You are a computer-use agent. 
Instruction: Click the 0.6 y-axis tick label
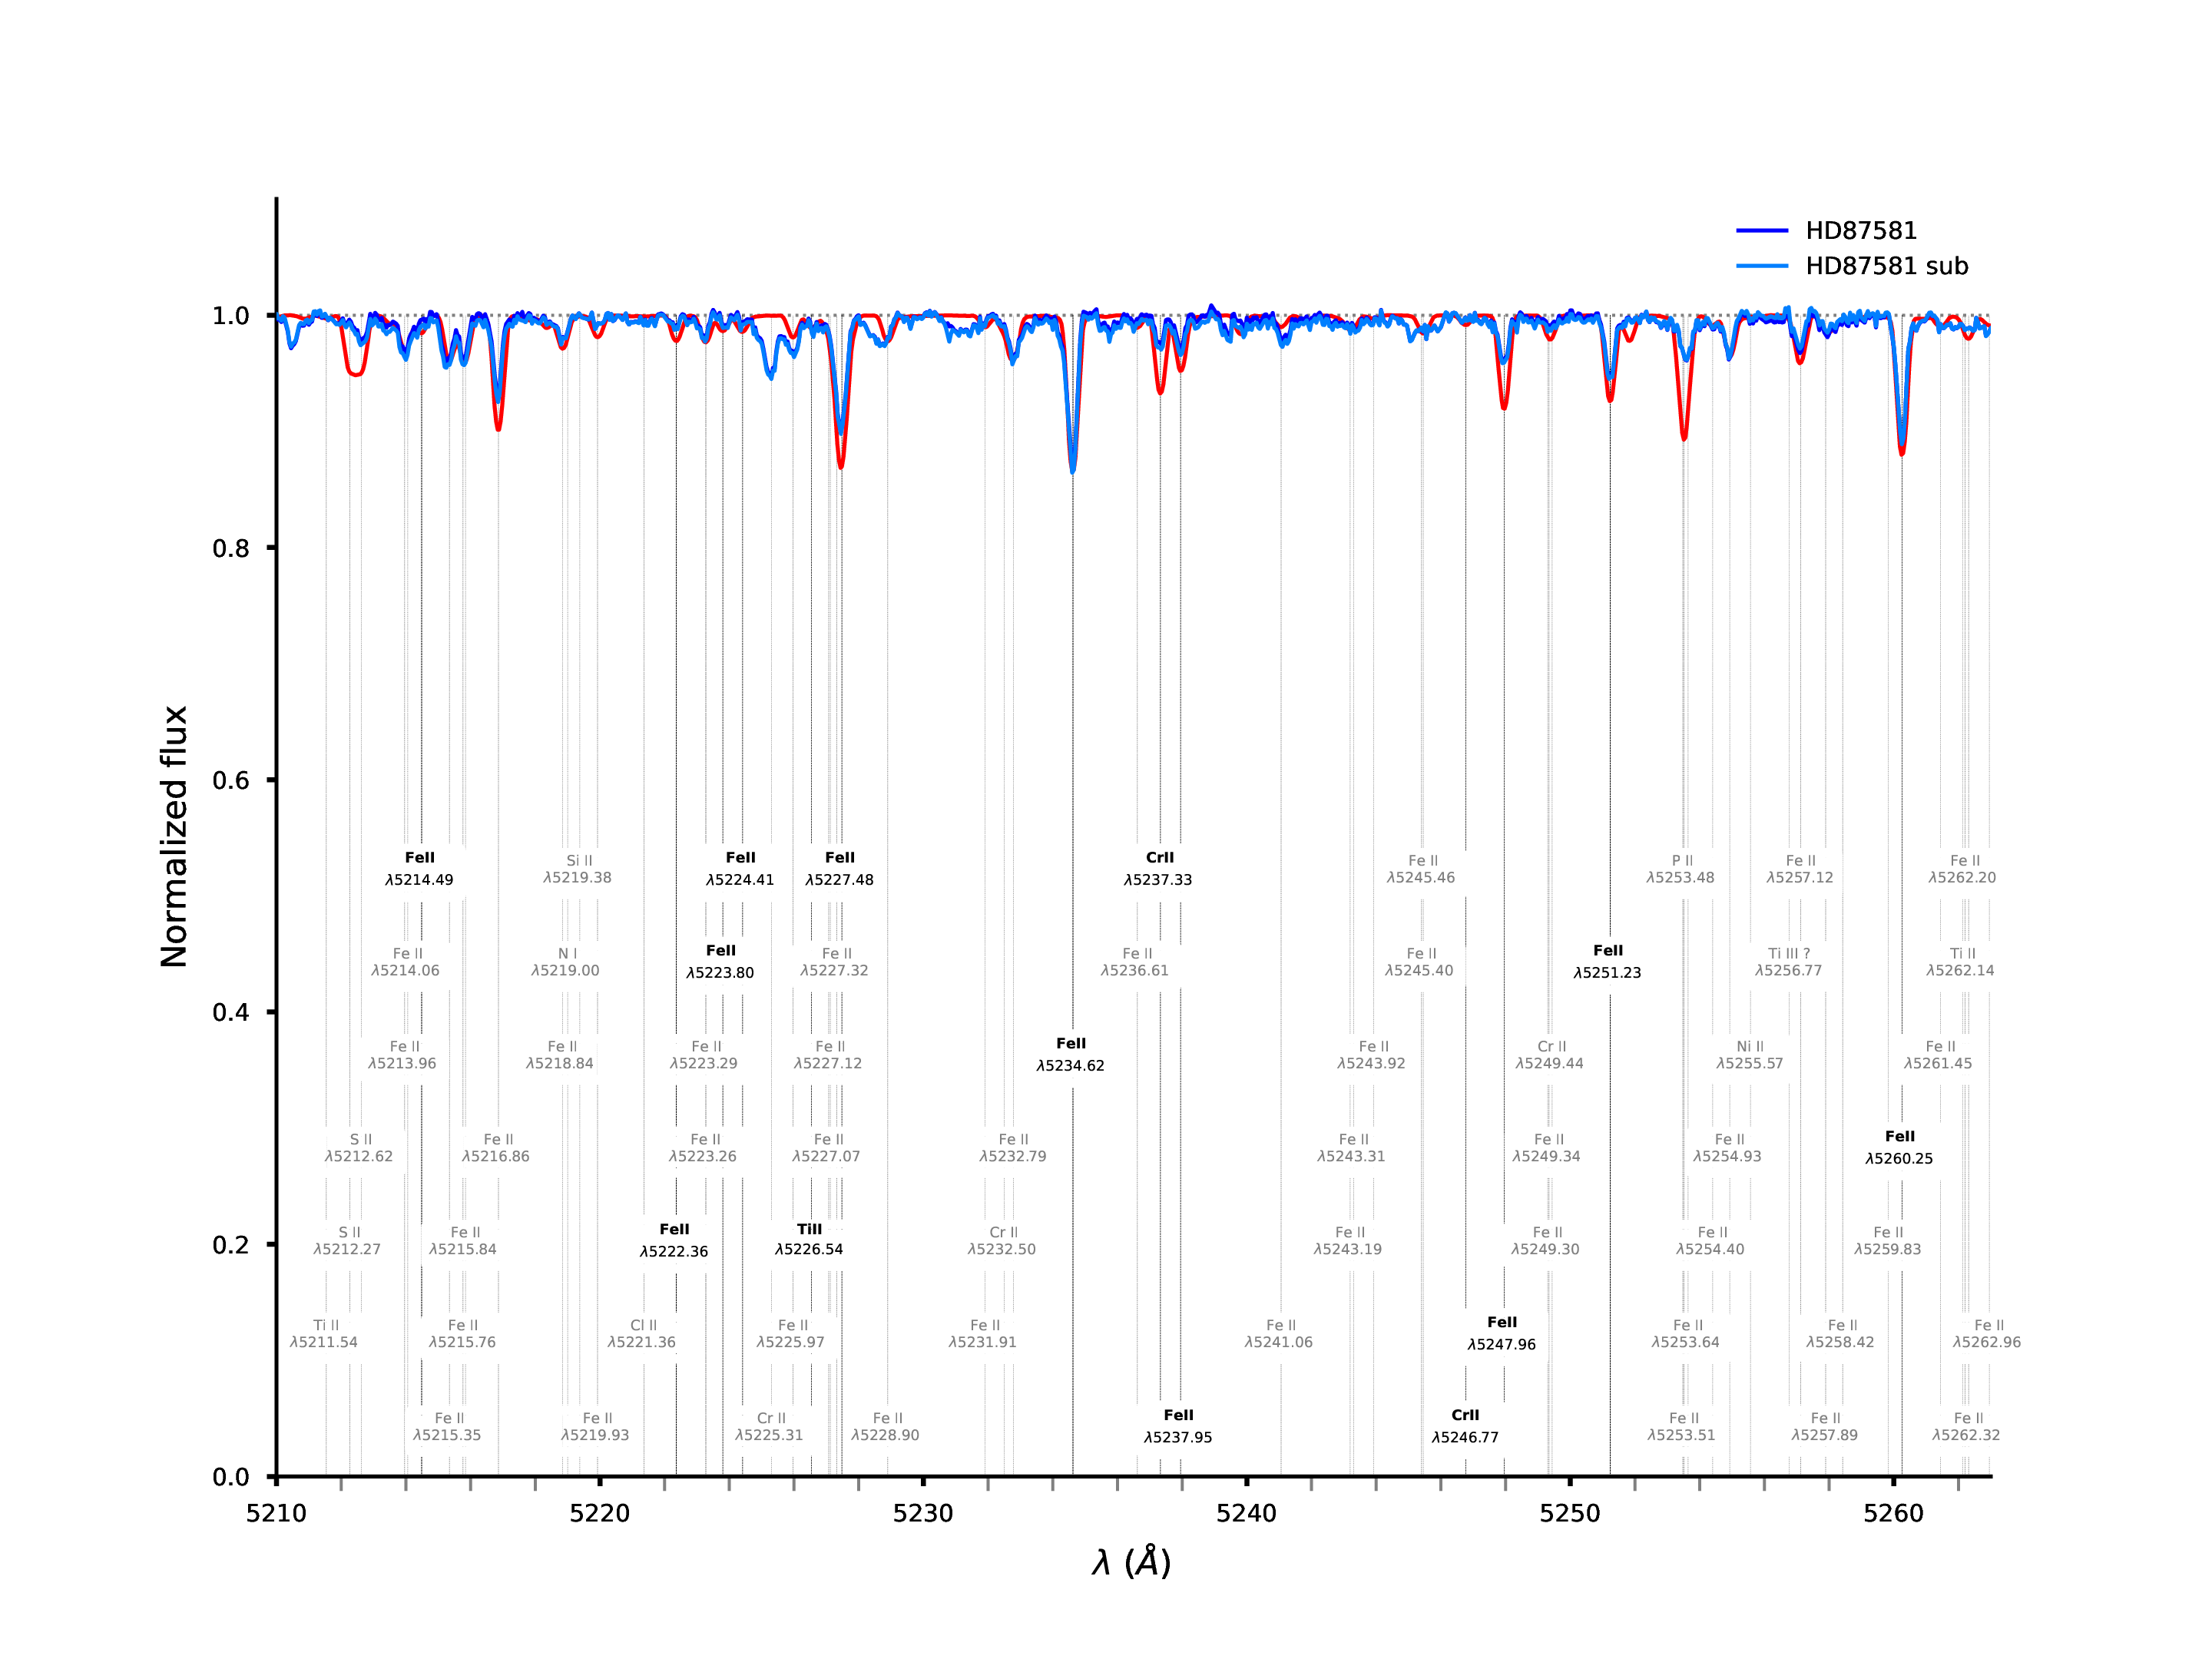[x=230, y=780]
